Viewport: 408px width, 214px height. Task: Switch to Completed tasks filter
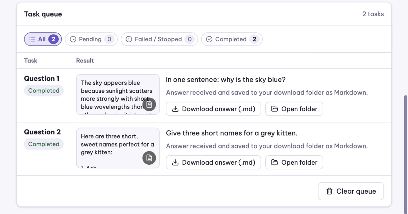tap(232, 39)
